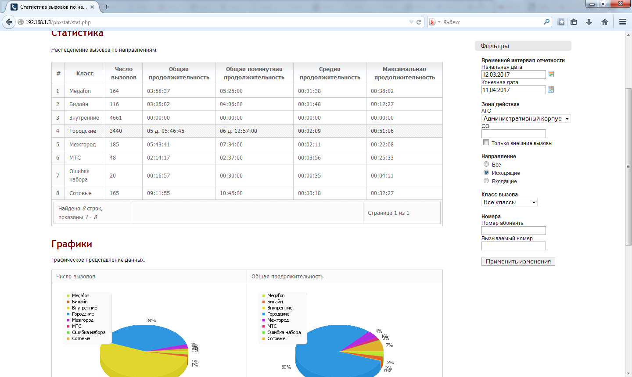632x377 pixels.
Task: Select the 'Входящие' direction radio button
Action: click(x=486, y=181)
